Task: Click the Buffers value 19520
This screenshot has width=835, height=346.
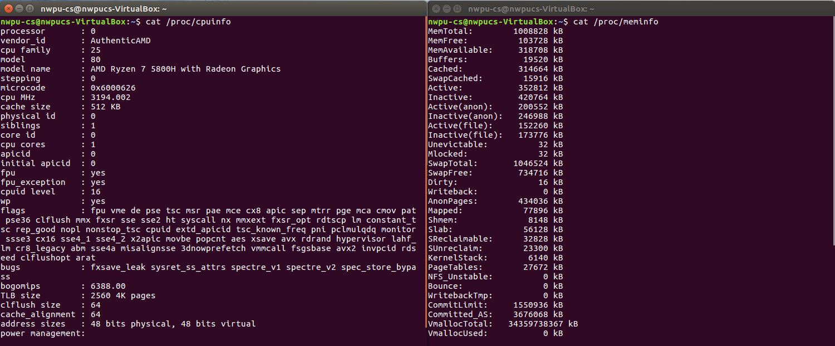Action: (536, 59)
